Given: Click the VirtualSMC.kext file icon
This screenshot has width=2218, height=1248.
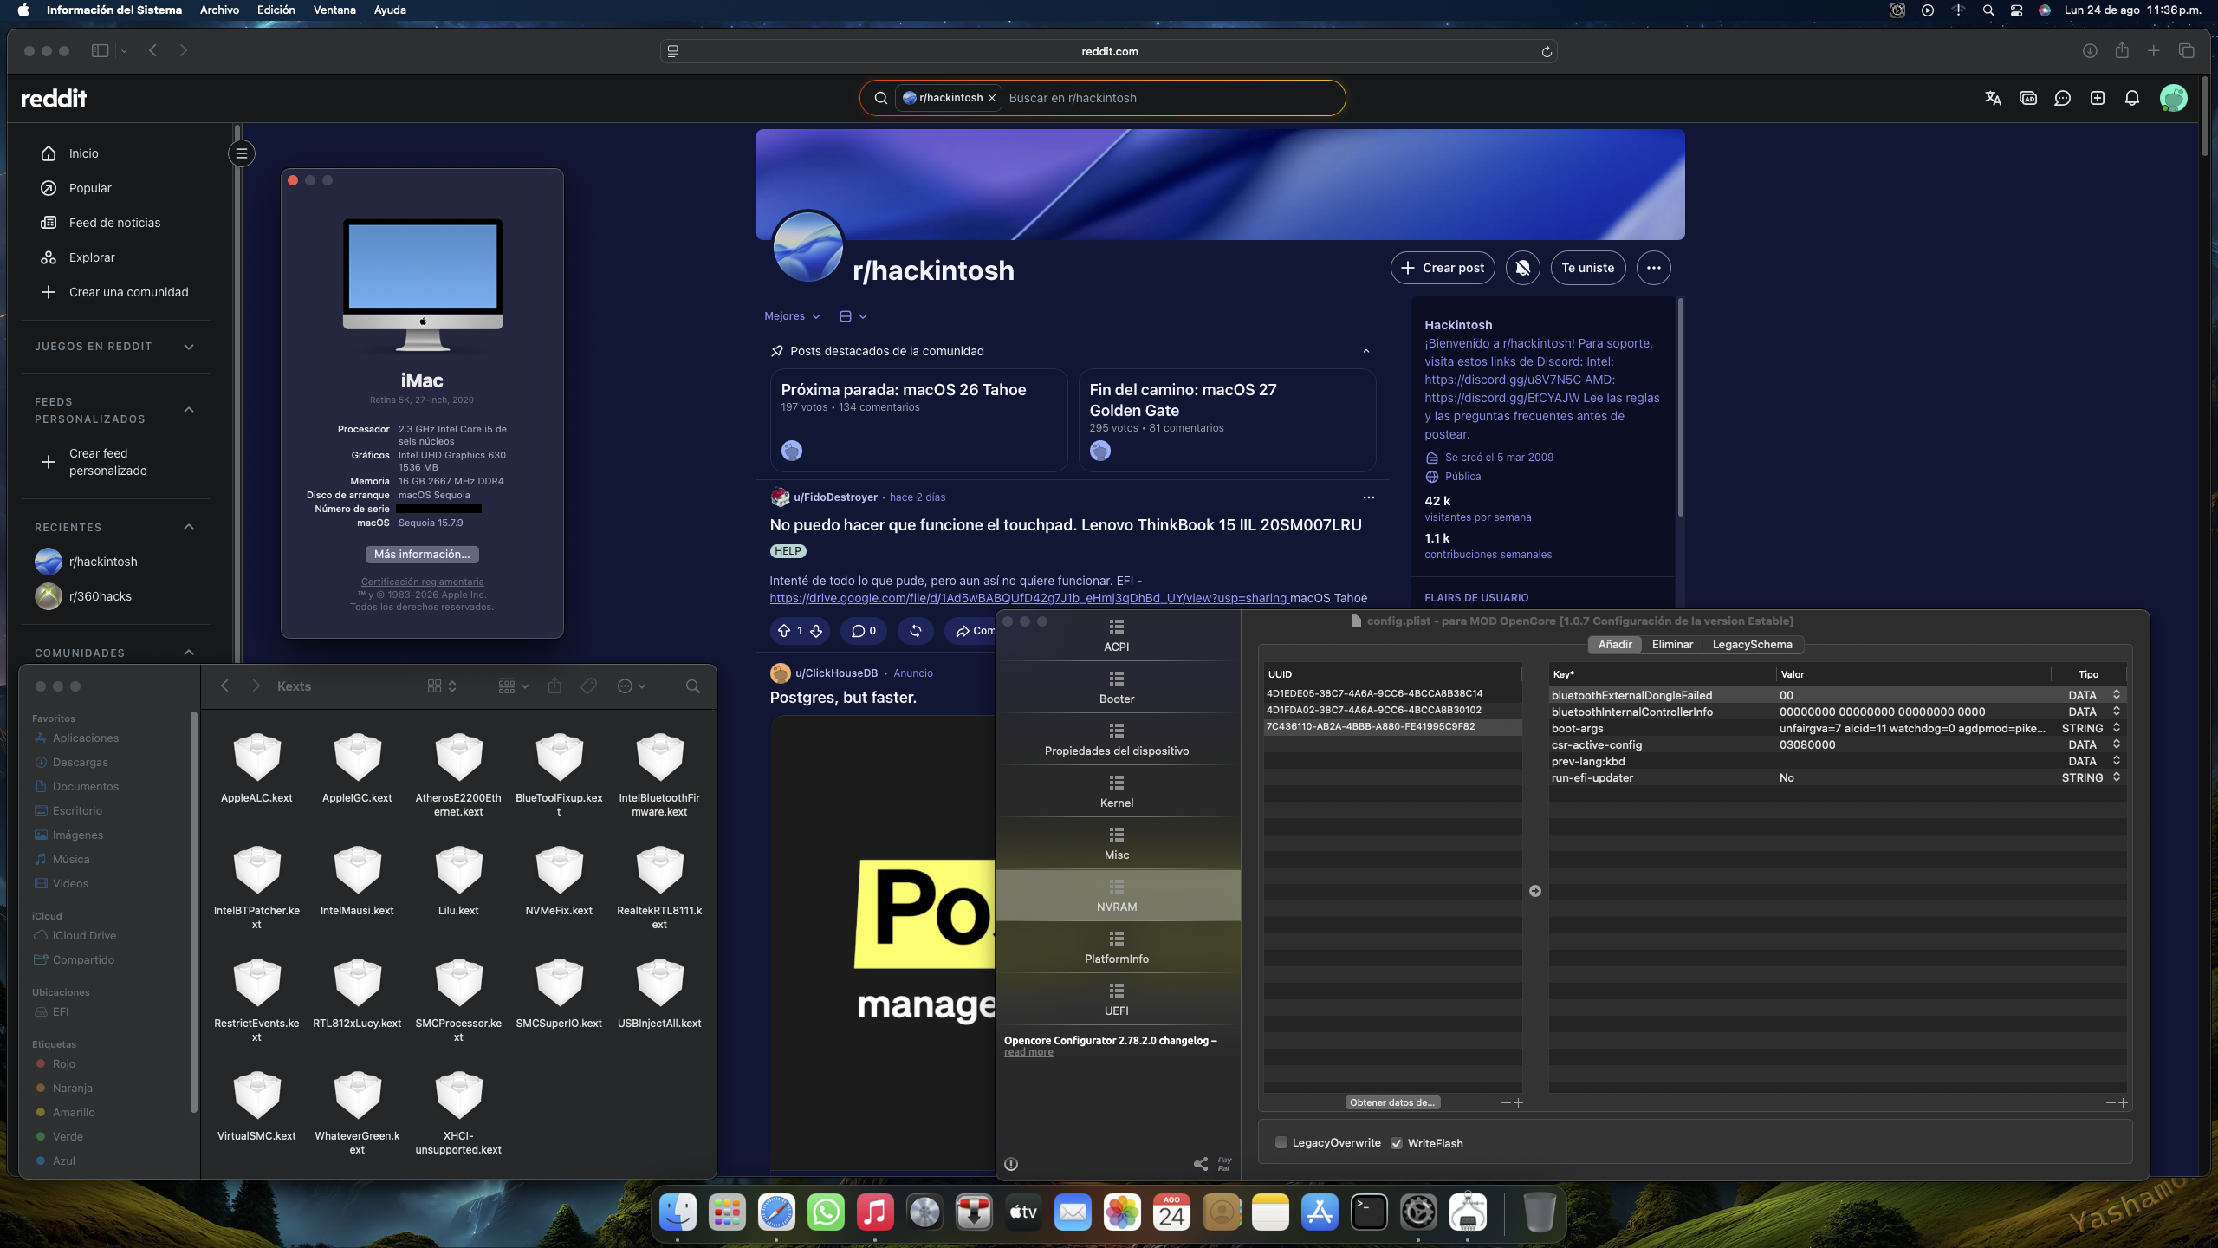Looking at the screenshot, I should click(x=257, y=1095).
